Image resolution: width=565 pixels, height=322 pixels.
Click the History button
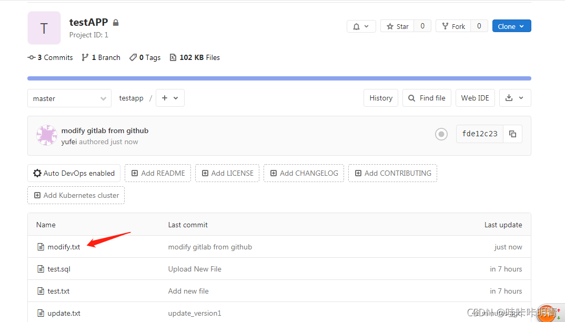click(x=381, y=98)
